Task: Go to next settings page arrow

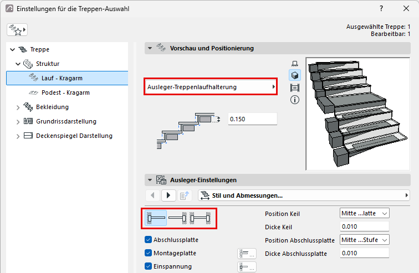Action: 168,195
